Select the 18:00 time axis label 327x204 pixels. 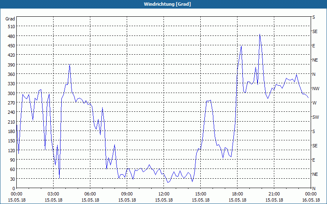pos(237,194)
